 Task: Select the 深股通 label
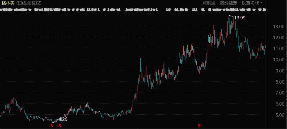209,3
